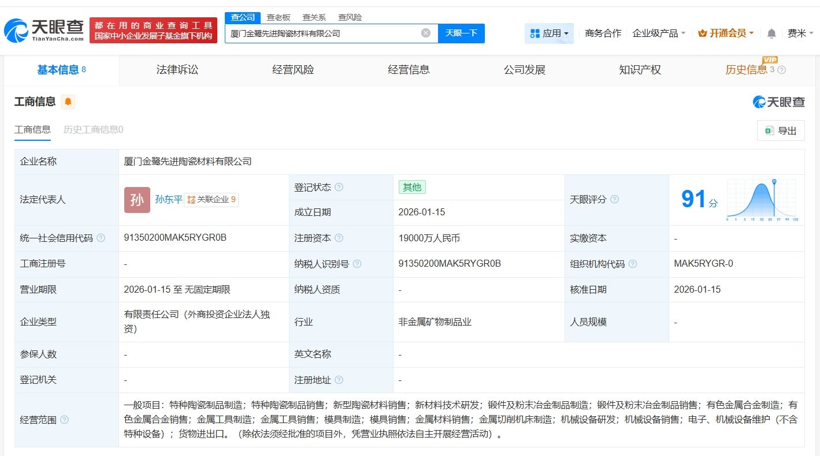Open notifications bell icon in header

click(771, 33)
